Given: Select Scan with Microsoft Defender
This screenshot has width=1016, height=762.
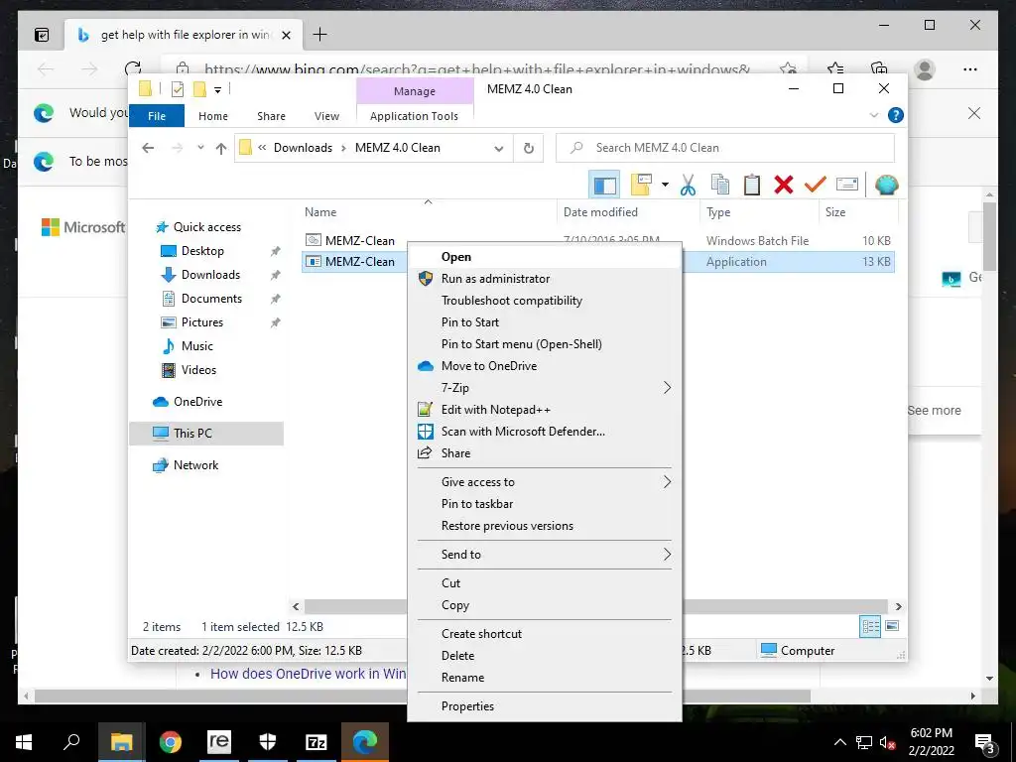Looking at the screenshot, I should [545, 432].
